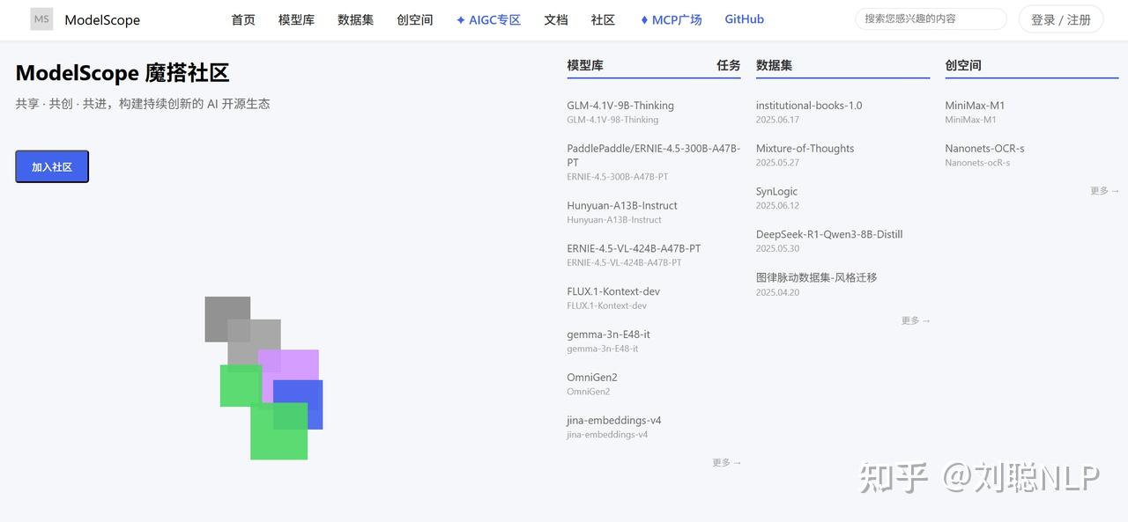Expand 更多 under the 模型库 list
The image size is (1128, 522).
coord(727,462)
